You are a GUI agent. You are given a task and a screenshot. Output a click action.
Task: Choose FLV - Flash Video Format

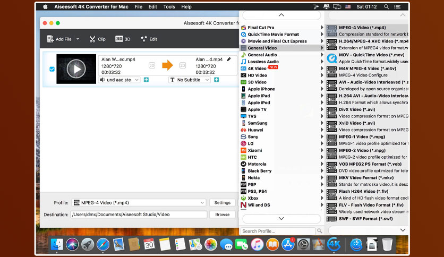pos(368,208)
